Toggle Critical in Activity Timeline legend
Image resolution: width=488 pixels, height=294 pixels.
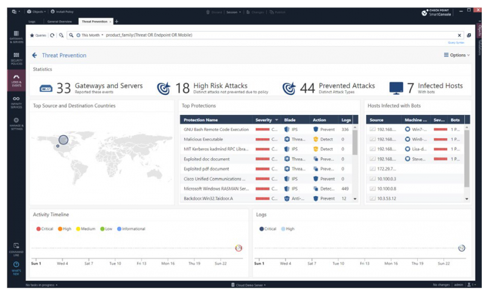(x=45, y=229)
